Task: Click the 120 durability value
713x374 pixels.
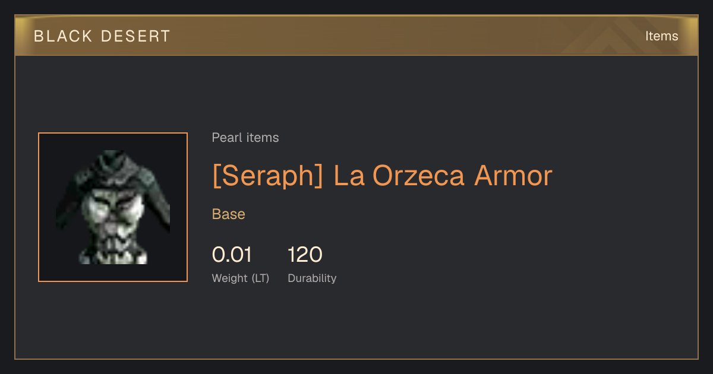Action: coord(305,255)
